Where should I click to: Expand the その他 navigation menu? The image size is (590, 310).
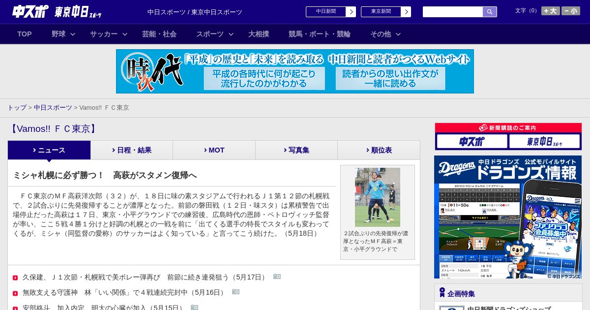(385, 34)
